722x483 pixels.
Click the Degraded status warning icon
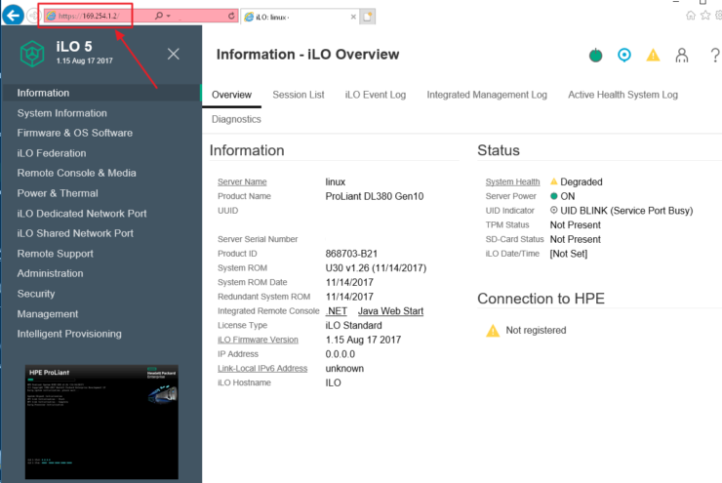tap(554, 181)
